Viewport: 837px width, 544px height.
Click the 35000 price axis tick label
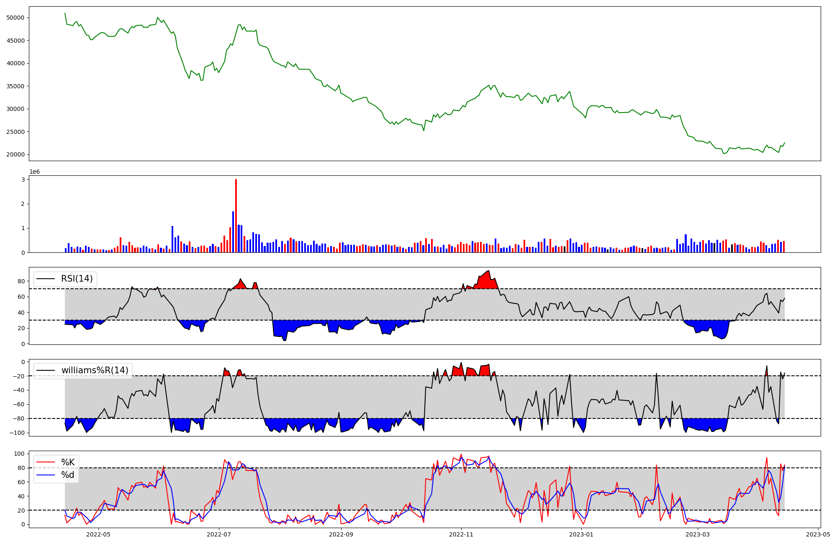coord(16,86)
